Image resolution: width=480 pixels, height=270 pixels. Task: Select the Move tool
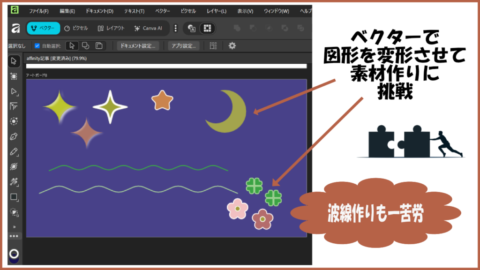click(x=14, y=61)
